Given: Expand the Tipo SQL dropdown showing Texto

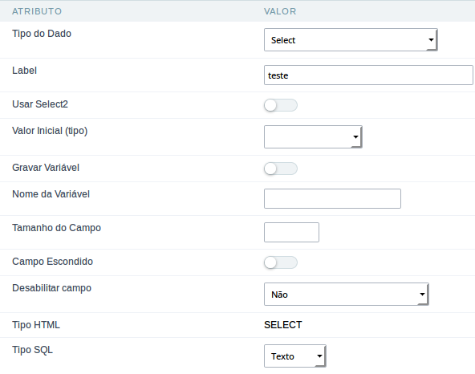Looking at the screenshot, I should pyautogui.click(x=294, y=356).
